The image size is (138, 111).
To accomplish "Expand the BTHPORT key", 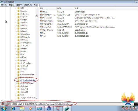I will tap(16, 46).
